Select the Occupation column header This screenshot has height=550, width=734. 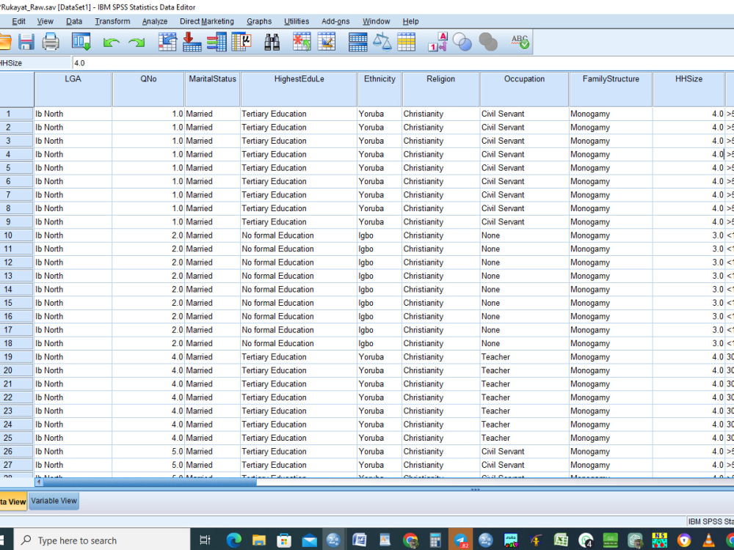(524, 89)
